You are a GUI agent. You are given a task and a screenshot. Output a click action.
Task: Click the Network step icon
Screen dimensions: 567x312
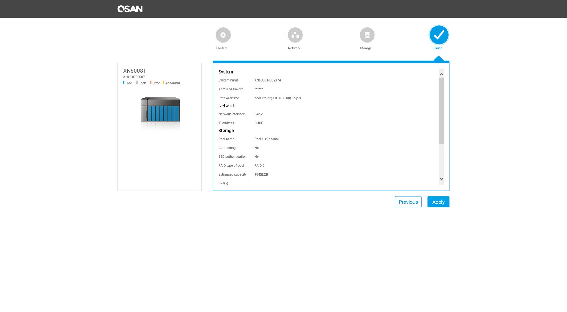pyautogui.click(x=295, y=35)
